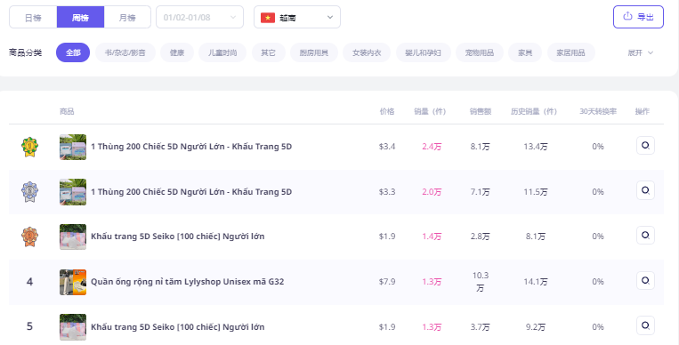The image size is (679, 345).
Task: Switch to the 月榜 monthly ranking
Action: (x=127, y=17)
